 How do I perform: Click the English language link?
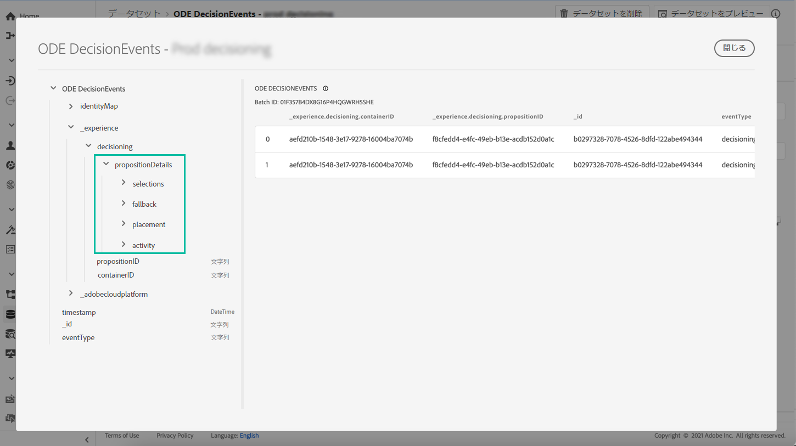tap(249, 436)
